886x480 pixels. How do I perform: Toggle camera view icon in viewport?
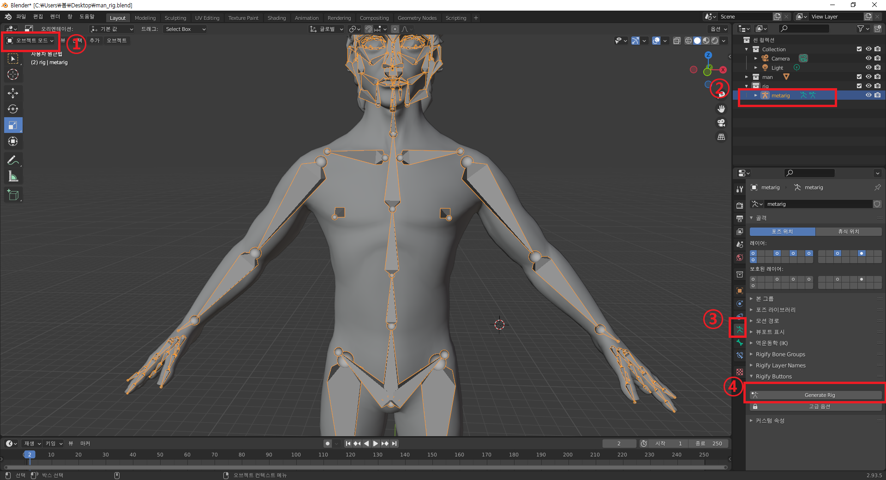point(721,123)
